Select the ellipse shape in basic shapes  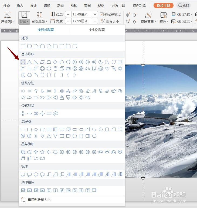[23, 62]
